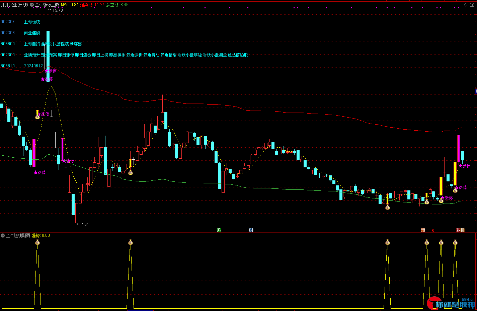This screenshot has height=311, width=477.
Task: Open the indicator menu circle beside 金牛涨停主图
Action: click(x=32, y=5)
